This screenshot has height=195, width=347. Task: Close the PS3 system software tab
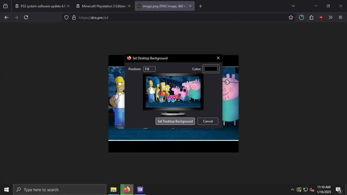pyautogui.click(x=68, y=6)
